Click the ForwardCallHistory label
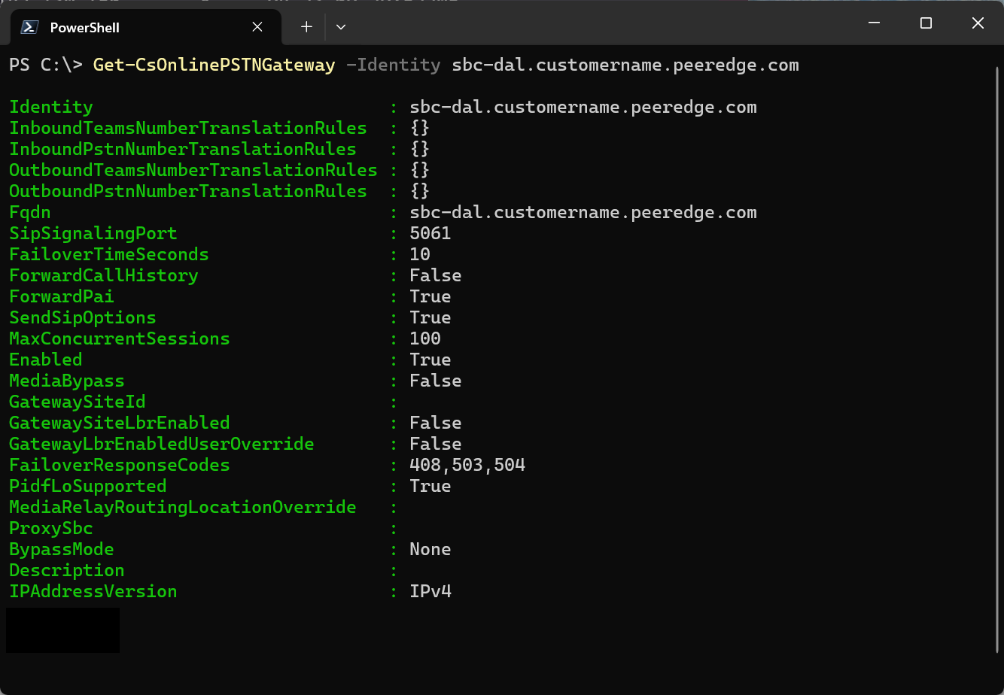 104,275
